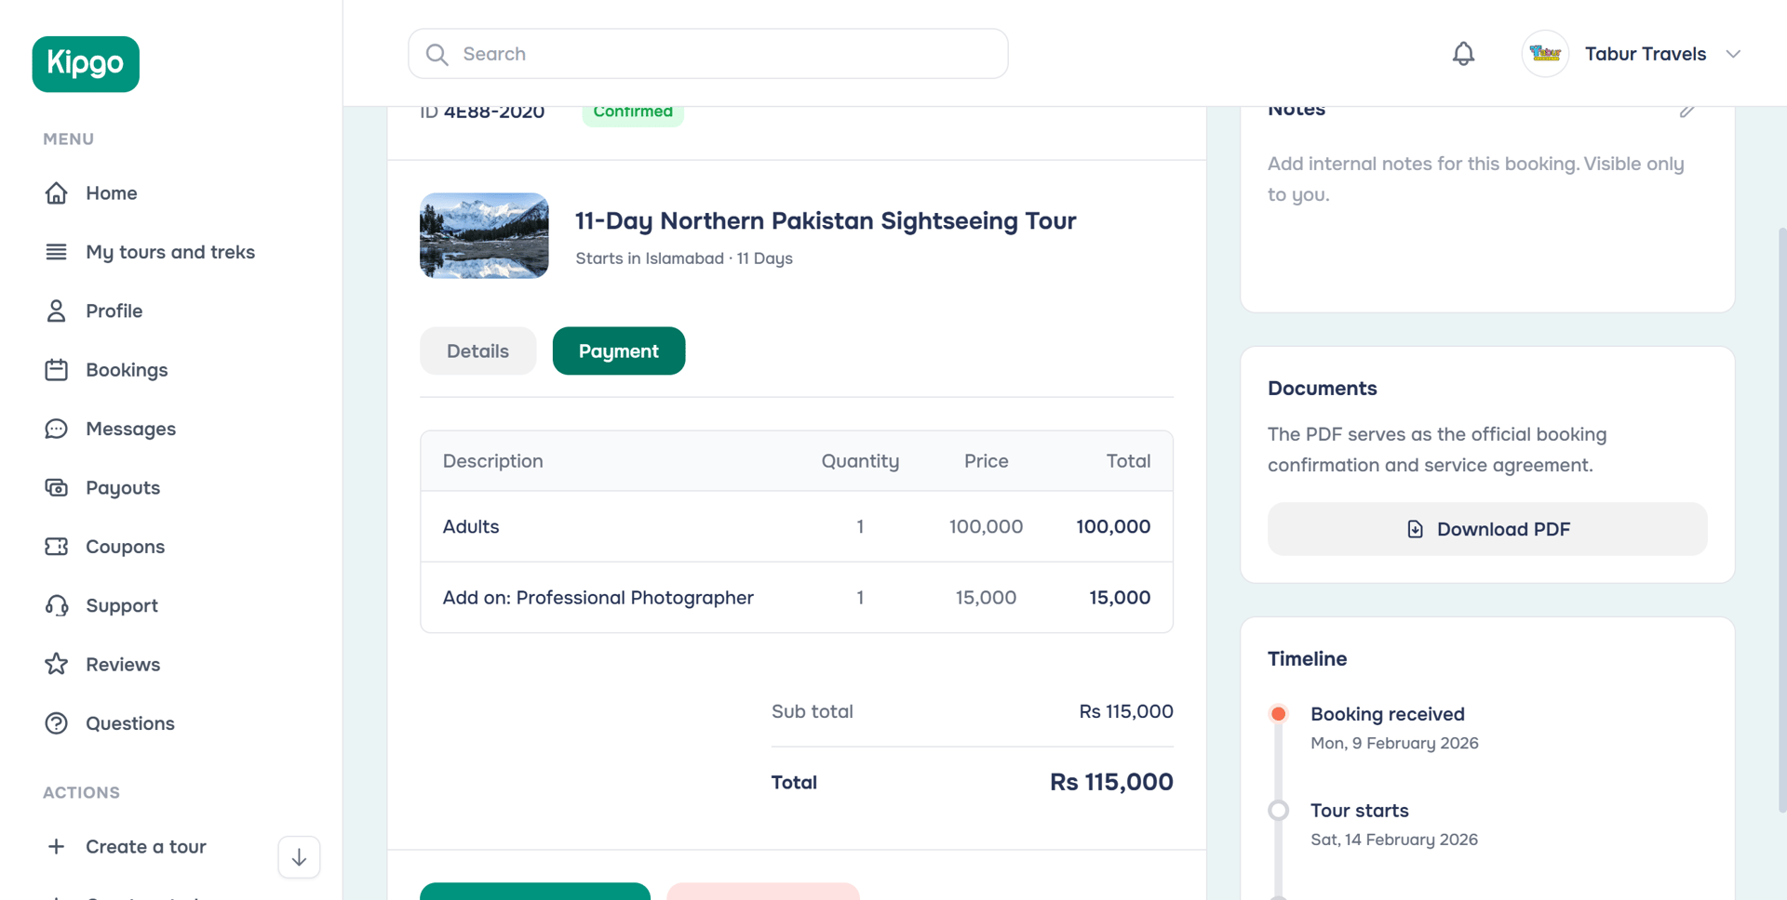Open the tour thumbnail image
Viewport: 1787px width, 900px height.
[x=484, y=235]
